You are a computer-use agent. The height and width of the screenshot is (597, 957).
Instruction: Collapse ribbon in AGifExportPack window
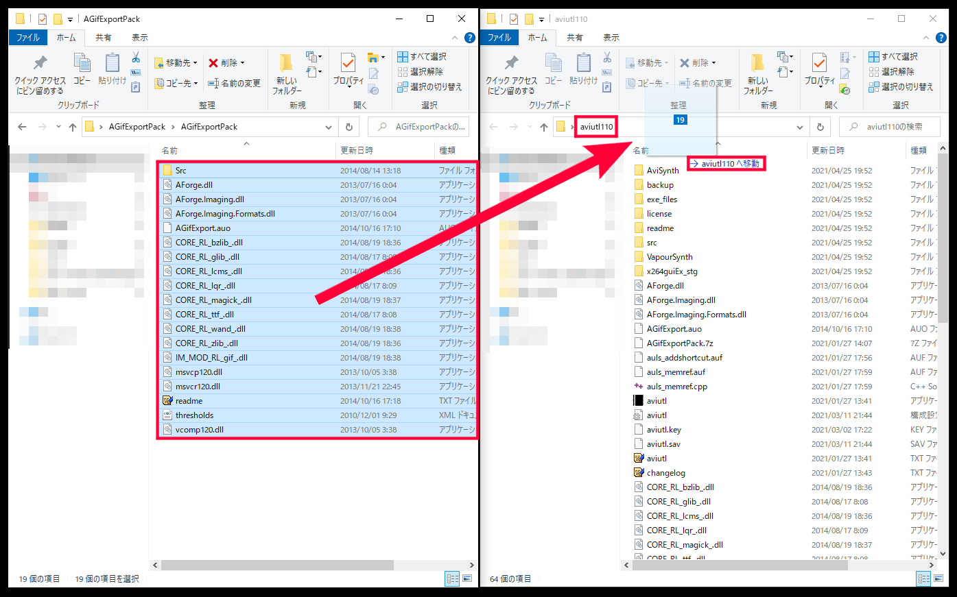(x=455, y=38)
